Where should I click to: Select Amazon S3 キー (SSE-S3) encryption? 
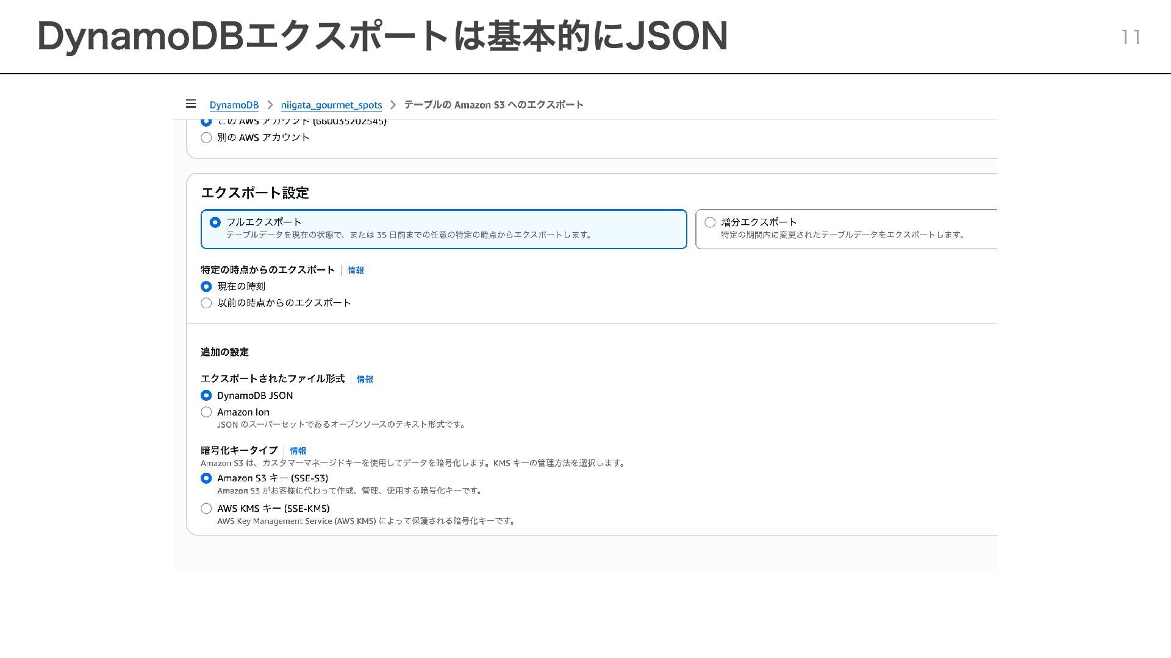[x=206, y=478]
